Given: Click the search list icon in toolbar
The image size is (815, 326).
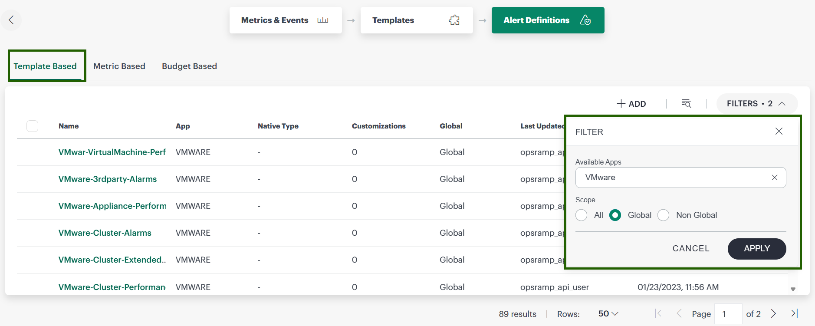Looking at the screenshot, I should [x=686, y=103].
